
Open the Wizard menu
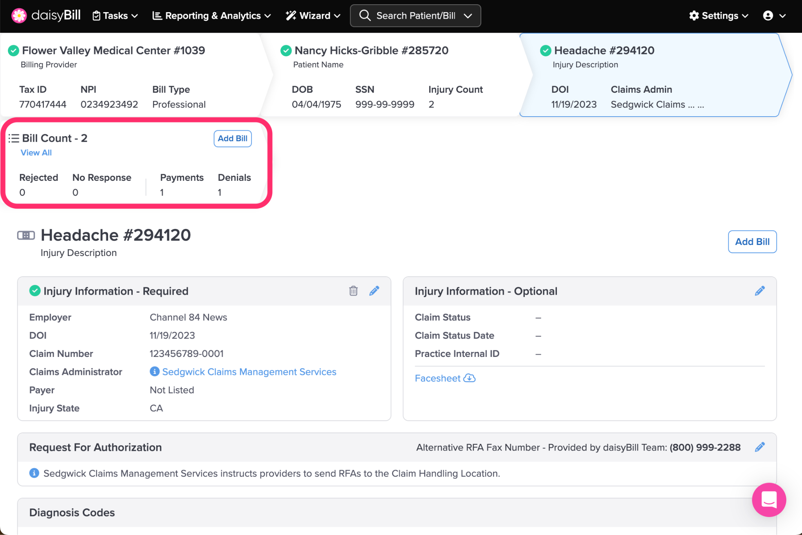[313, 16]
